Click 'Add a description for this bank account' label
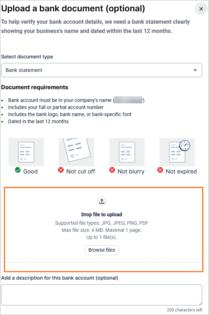The height and width of the screenshot is (315, 209). [x=60, y=278]
